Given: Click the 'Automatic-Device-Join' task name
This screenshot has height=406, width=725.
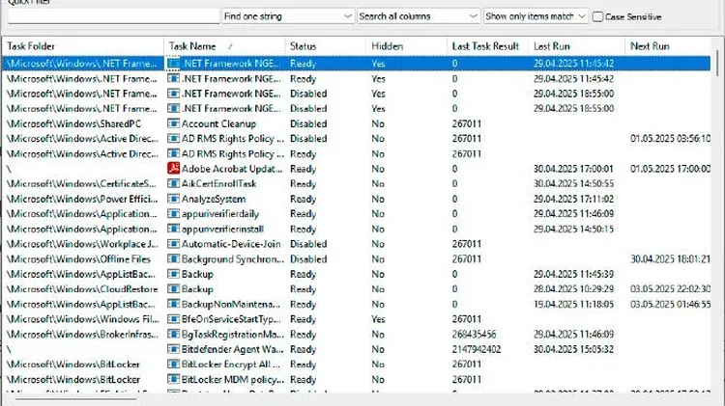Looking at the screenshot, I should (x=231, y=244).
